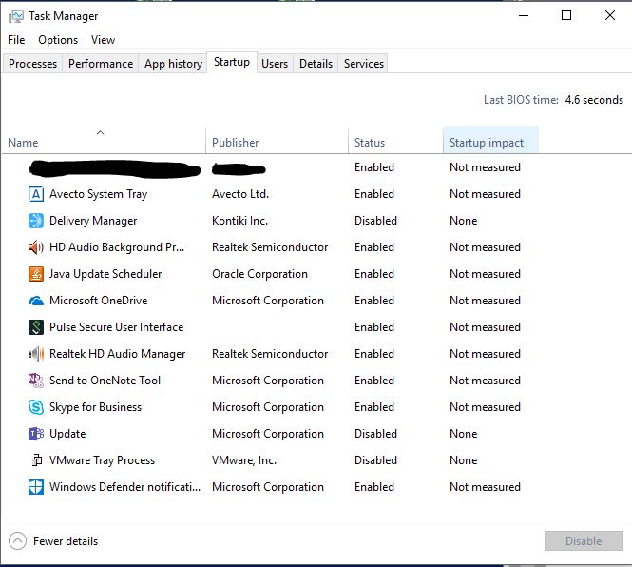Collapse view with Fewer details arrow
The width and height of the screenshot is (632, 567).
[17, 540]
